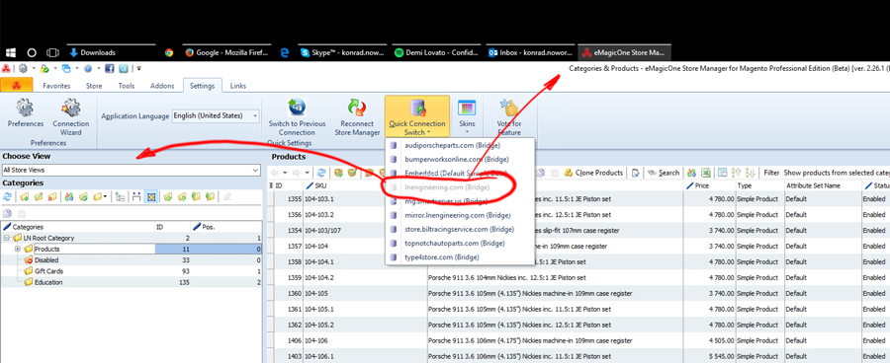
Task: Click the highlighted icon in Categories toolbar
Action: 151,196
